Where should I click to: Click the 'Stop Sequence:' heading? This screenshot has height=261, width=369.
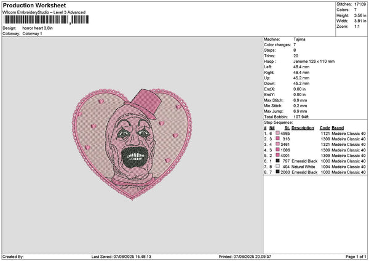click(279, 122)
